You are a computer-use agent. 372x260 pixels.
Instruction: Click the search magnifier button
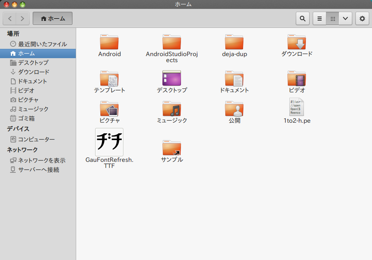click(303, 18)
